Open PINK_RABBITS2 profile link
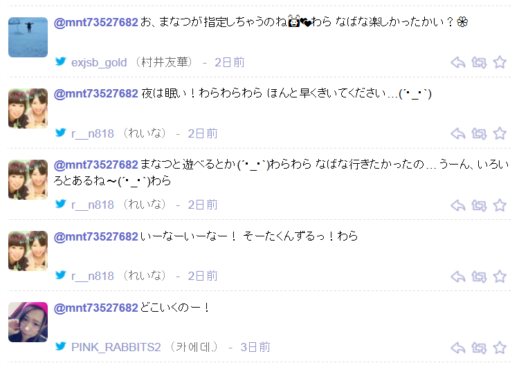This screenshot has height=365, width=519. (116, 347)
